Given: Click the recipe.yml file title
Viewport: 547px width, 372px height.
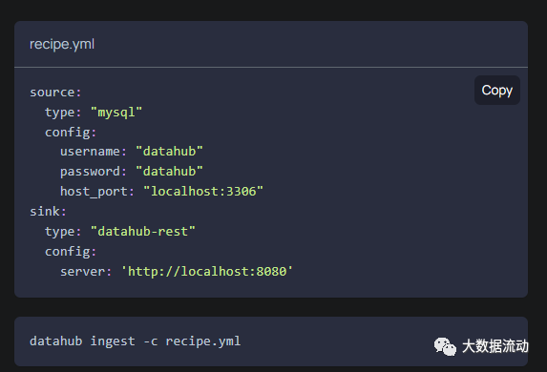Looking at the screenshot, I should [x=62, y=44].
